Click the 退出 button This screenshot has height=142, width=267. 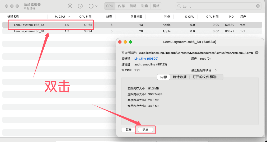point(145,130)
